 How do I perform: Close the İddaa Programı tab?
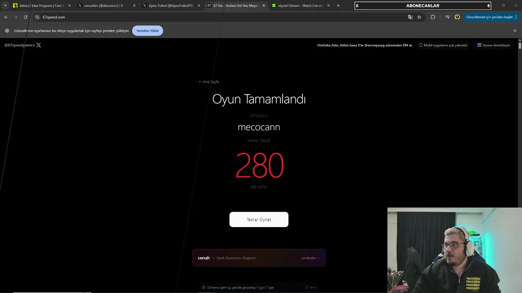(x=69, y=6)
